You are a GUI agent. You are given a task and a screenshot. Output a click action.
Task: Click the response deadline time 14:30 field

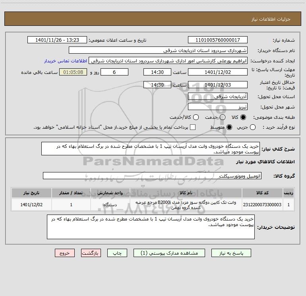(157, 72)
